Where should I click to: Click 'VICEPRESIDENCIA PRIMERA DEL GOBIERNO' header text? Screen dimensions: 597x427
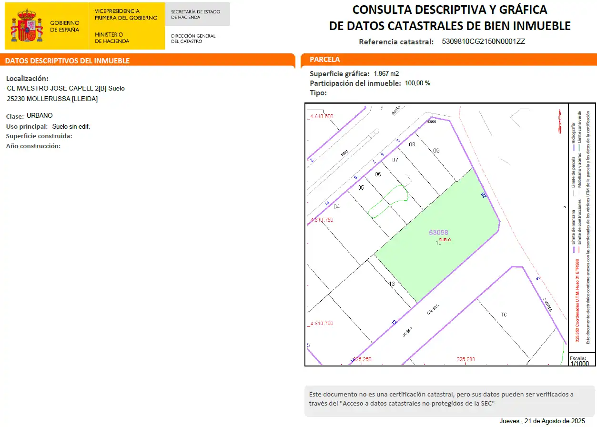(126, 14)
